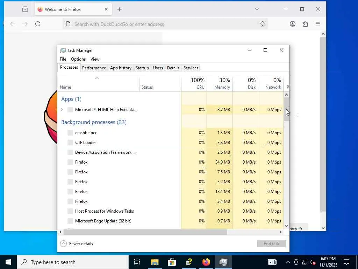Viewport: 358px width, 269px height.
Task: Open News and interests taskbar icon
Action: pos(272,262)
